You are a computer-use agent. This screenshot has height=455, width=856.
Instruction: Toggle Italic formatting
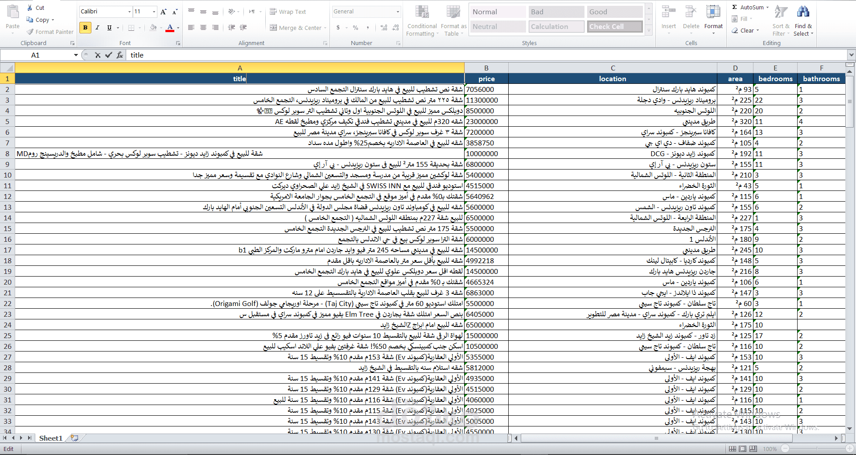point(97,28)
